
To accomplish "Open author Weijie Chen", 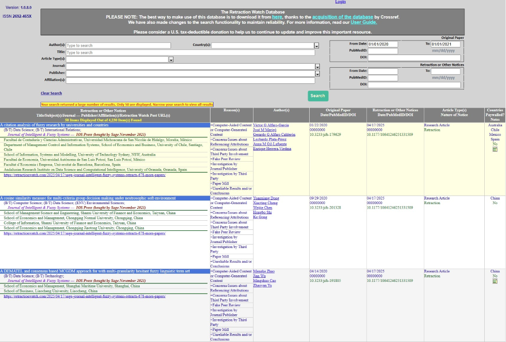I will 263,208.
